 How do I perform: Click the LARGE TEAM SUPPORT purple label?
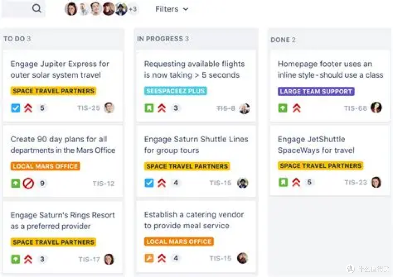(316, 91)
